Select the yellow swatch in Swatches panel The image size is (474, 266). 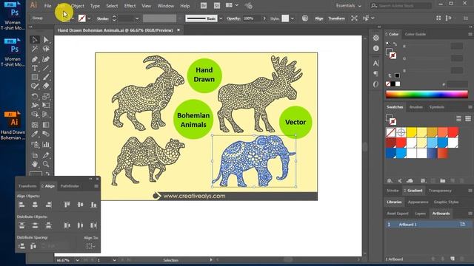tap(411, 132)
